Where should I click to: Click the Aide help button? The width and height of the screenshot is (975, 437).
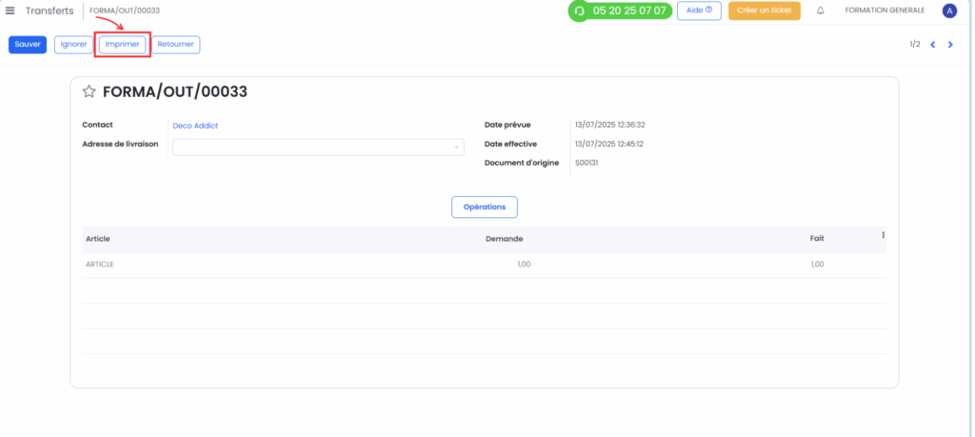coord(699,10)
